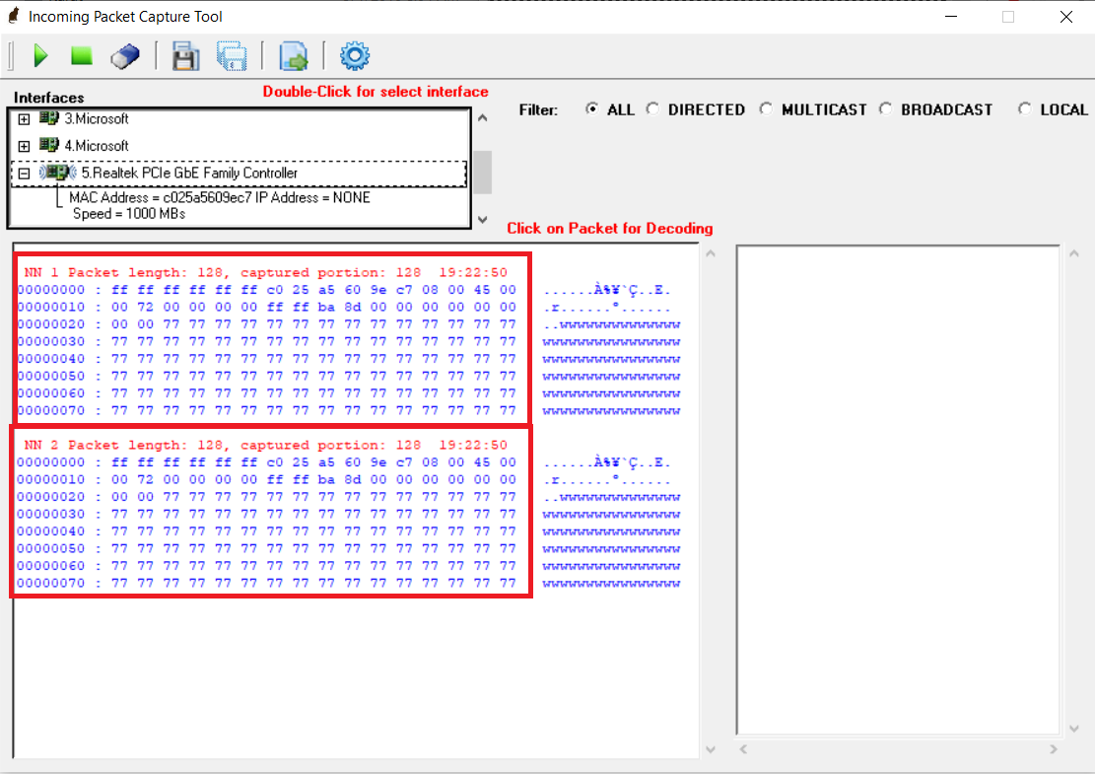Stop capture using the green square icon
The width and height of the screenshot is (1095, 774).
[81, 56]
